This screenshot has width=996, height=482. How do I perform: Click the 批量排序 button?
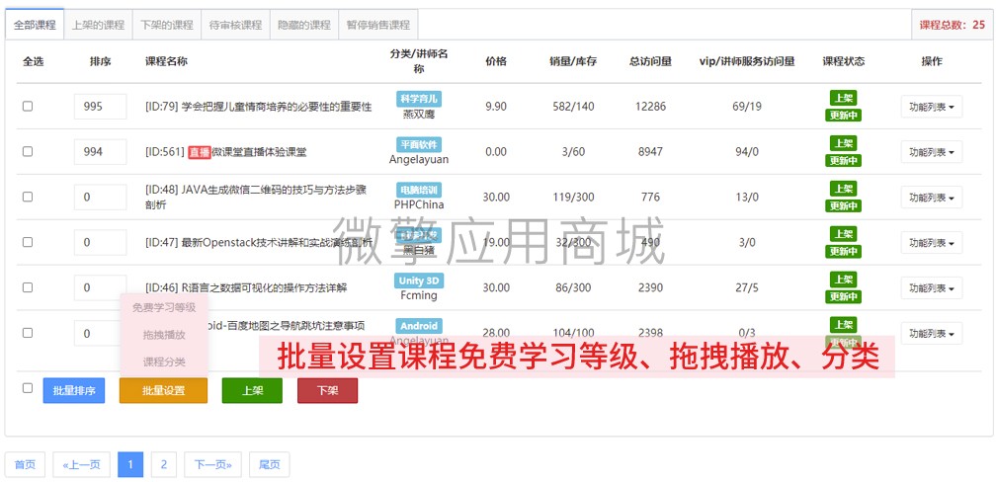(74, 390)
